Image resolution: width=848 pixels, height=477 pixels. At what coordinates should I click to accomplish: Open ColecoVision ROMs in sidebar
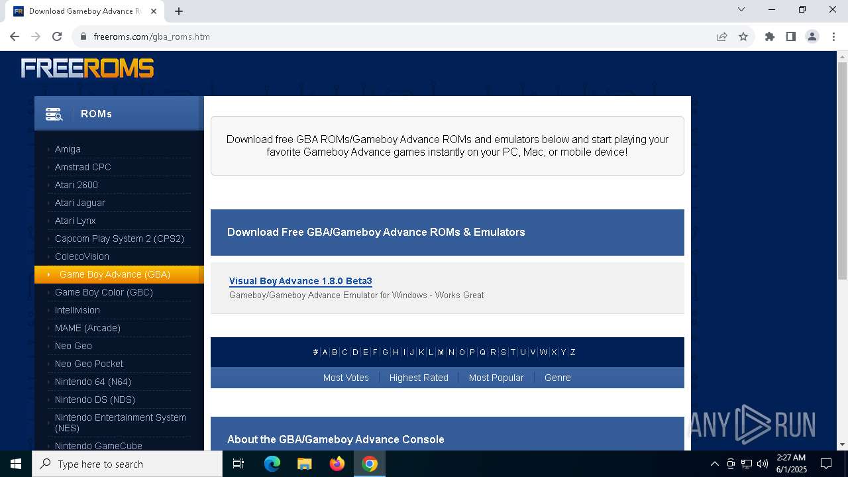(x=82, y=256)
